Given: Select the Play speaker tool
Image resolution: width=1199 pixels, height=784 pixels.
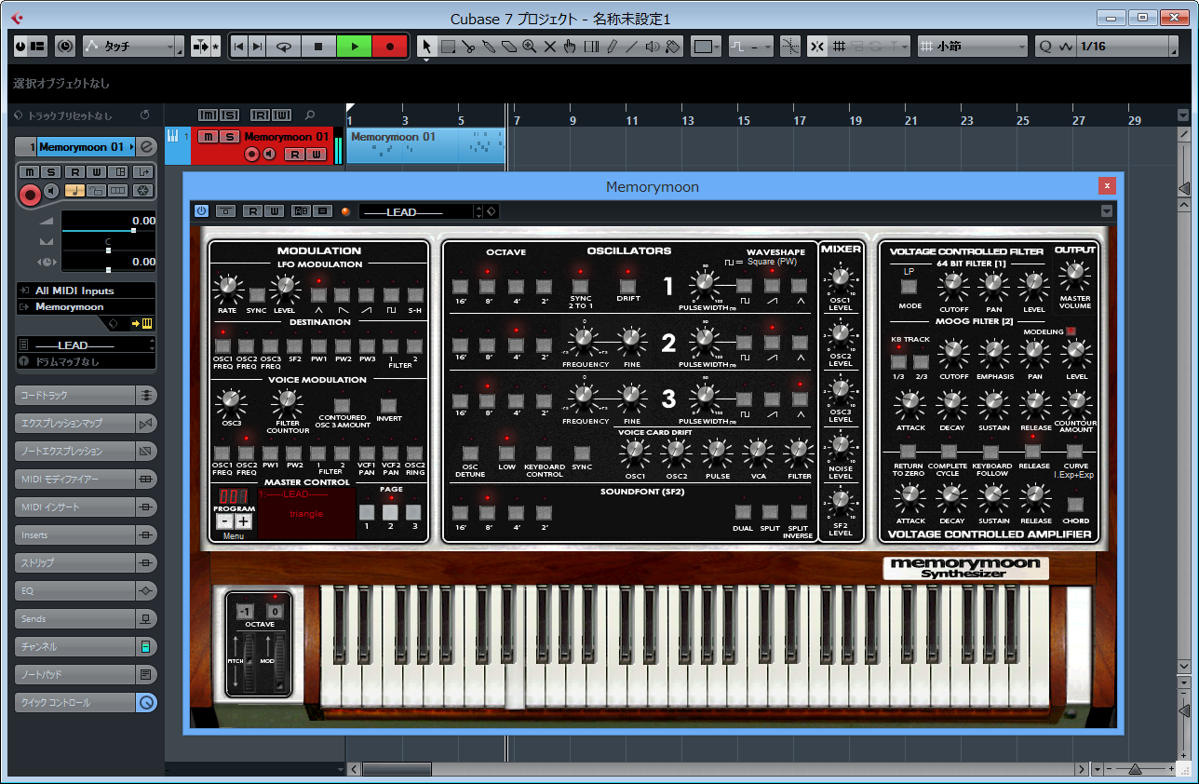Looking at the screenshot, I should click(653, 46).
